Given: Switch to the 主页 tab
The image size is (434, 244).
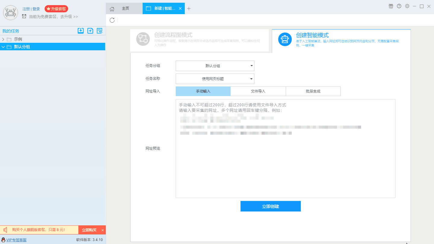Looking at the screenshot, I should [x=124, y=8].
